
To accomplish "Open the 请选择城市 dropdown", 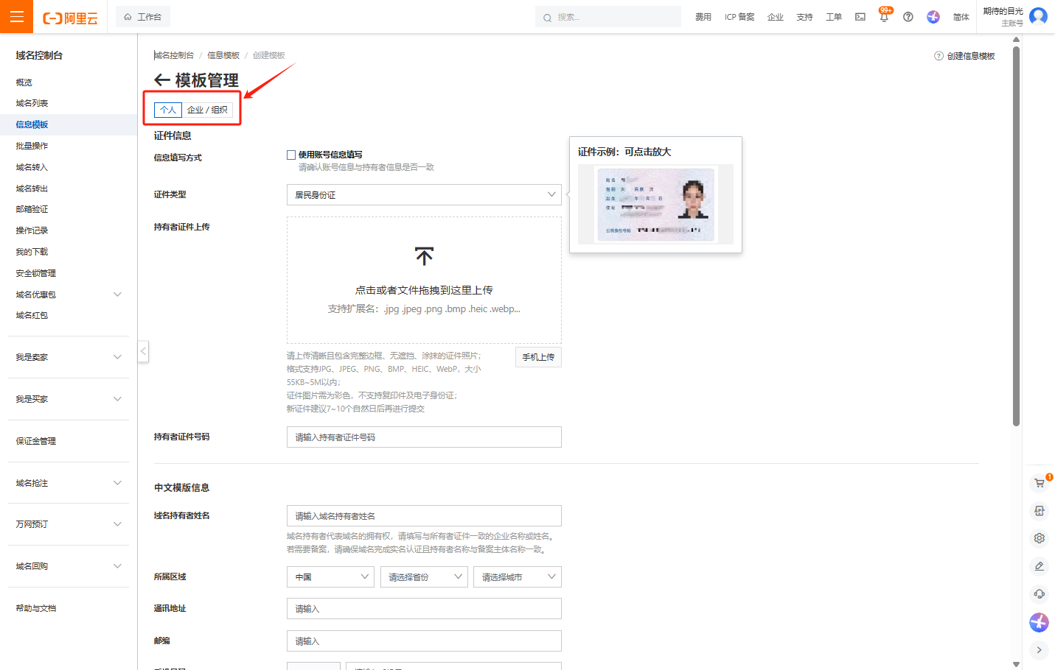I will 518,576.
